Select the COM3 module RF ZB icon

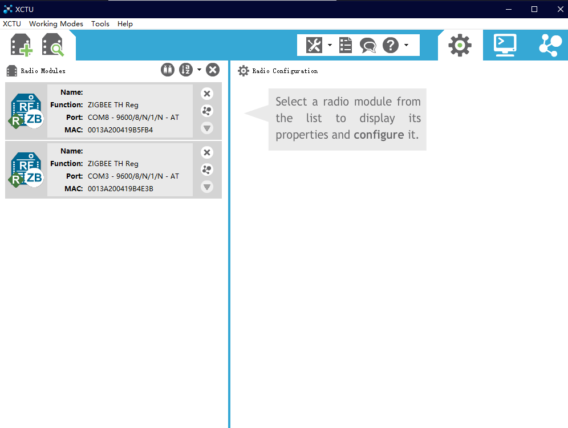click(26, 169)
